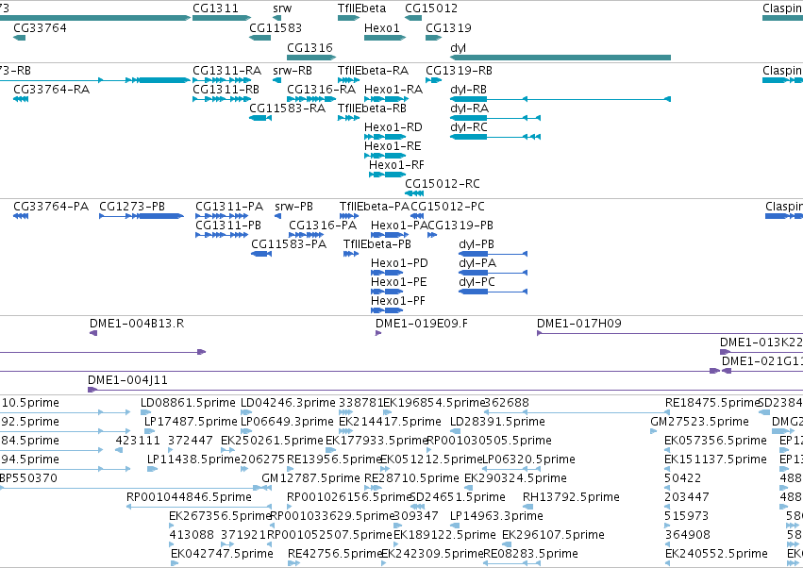This screenshot has height=568, width=803.
Task: Select the CG33764-PA protein label
Action: (x=51, y=207)
